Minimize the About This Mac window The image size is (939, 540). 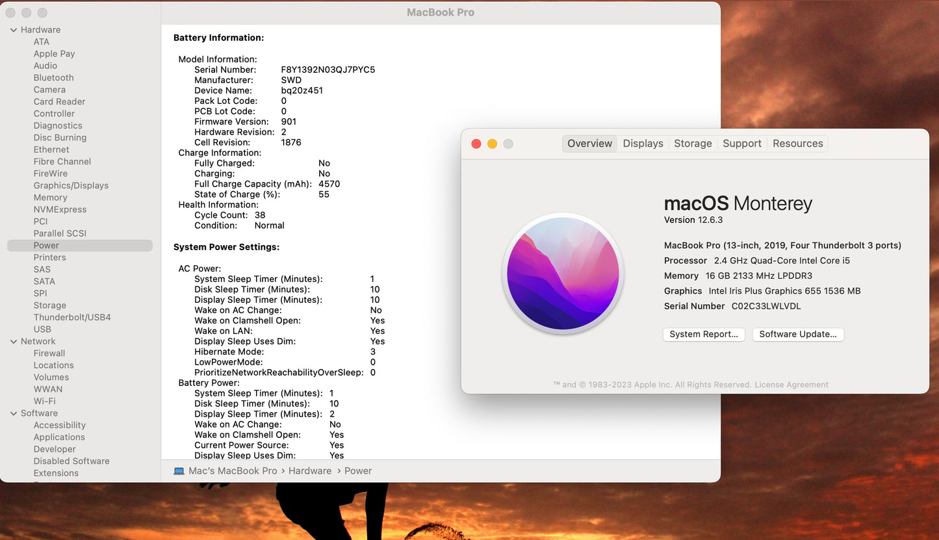click(x=492, y=144)
